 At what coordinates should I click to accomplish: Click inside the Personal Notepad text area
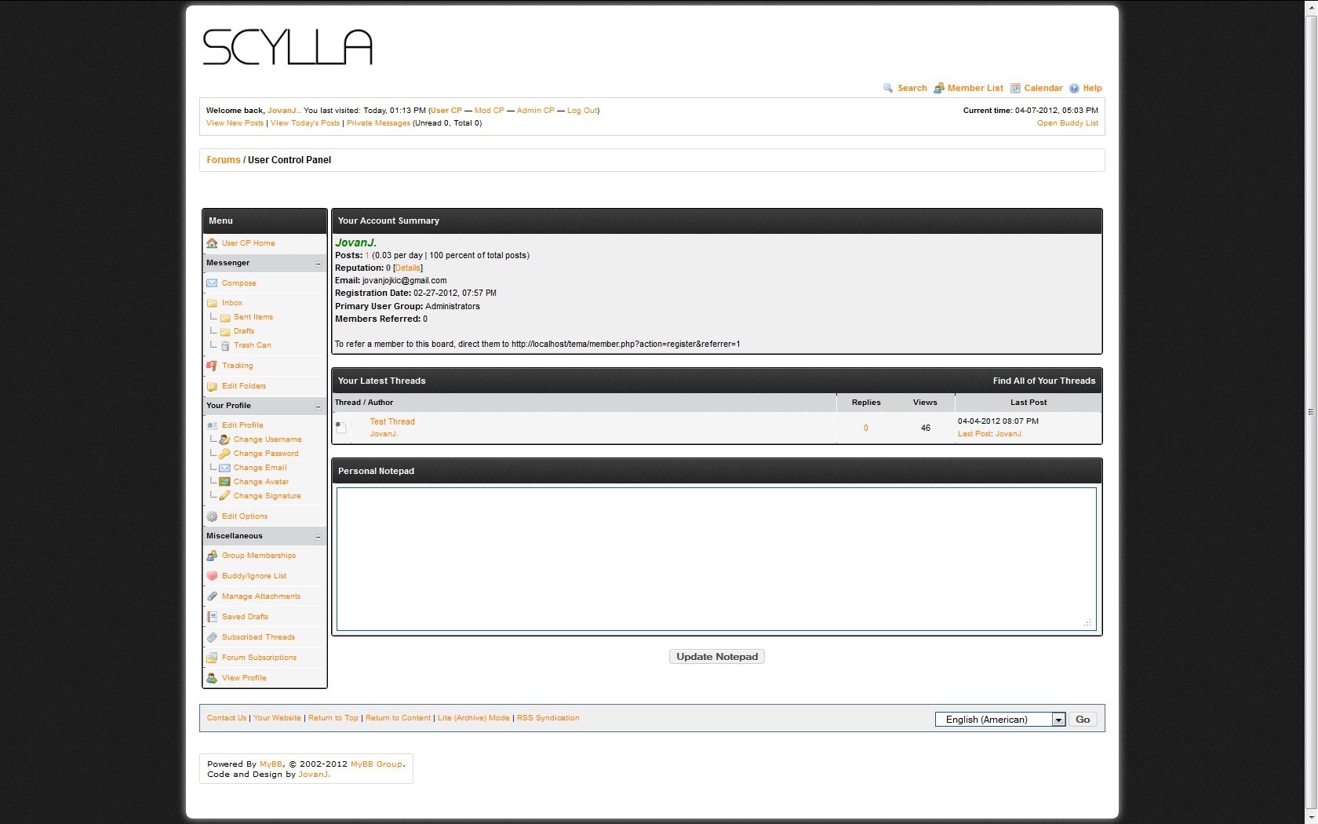tap(715, 559)
